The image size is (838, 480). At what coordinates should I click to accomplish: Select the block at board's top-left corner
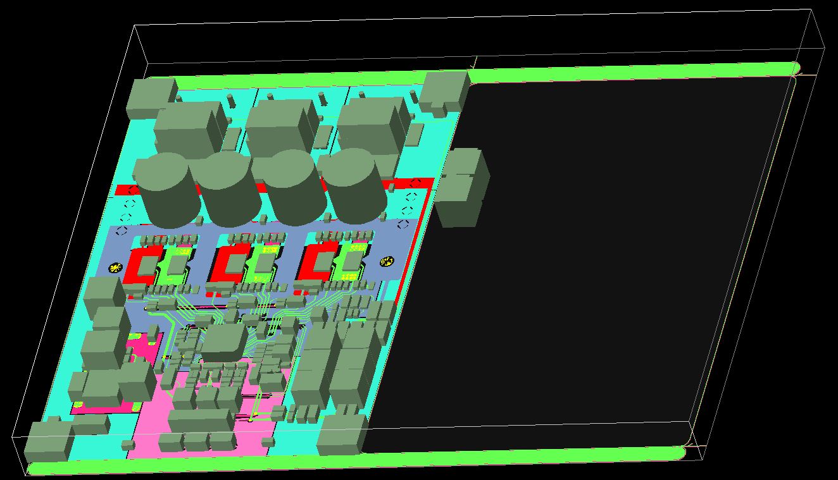click(151, 98)
